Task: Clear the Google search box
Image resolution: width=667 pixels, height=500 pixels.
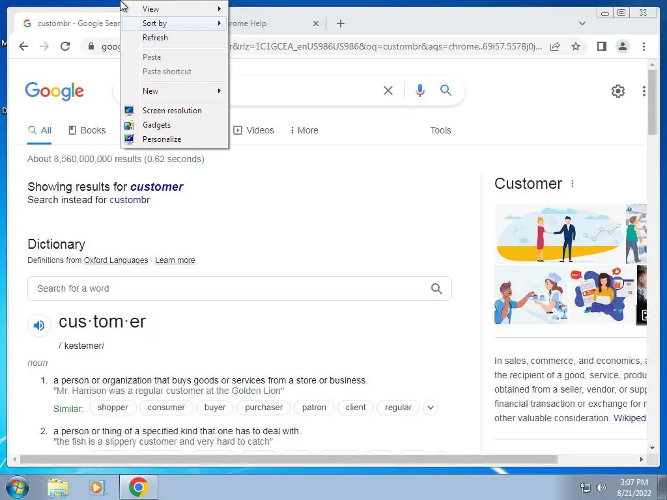Action: 388,90
